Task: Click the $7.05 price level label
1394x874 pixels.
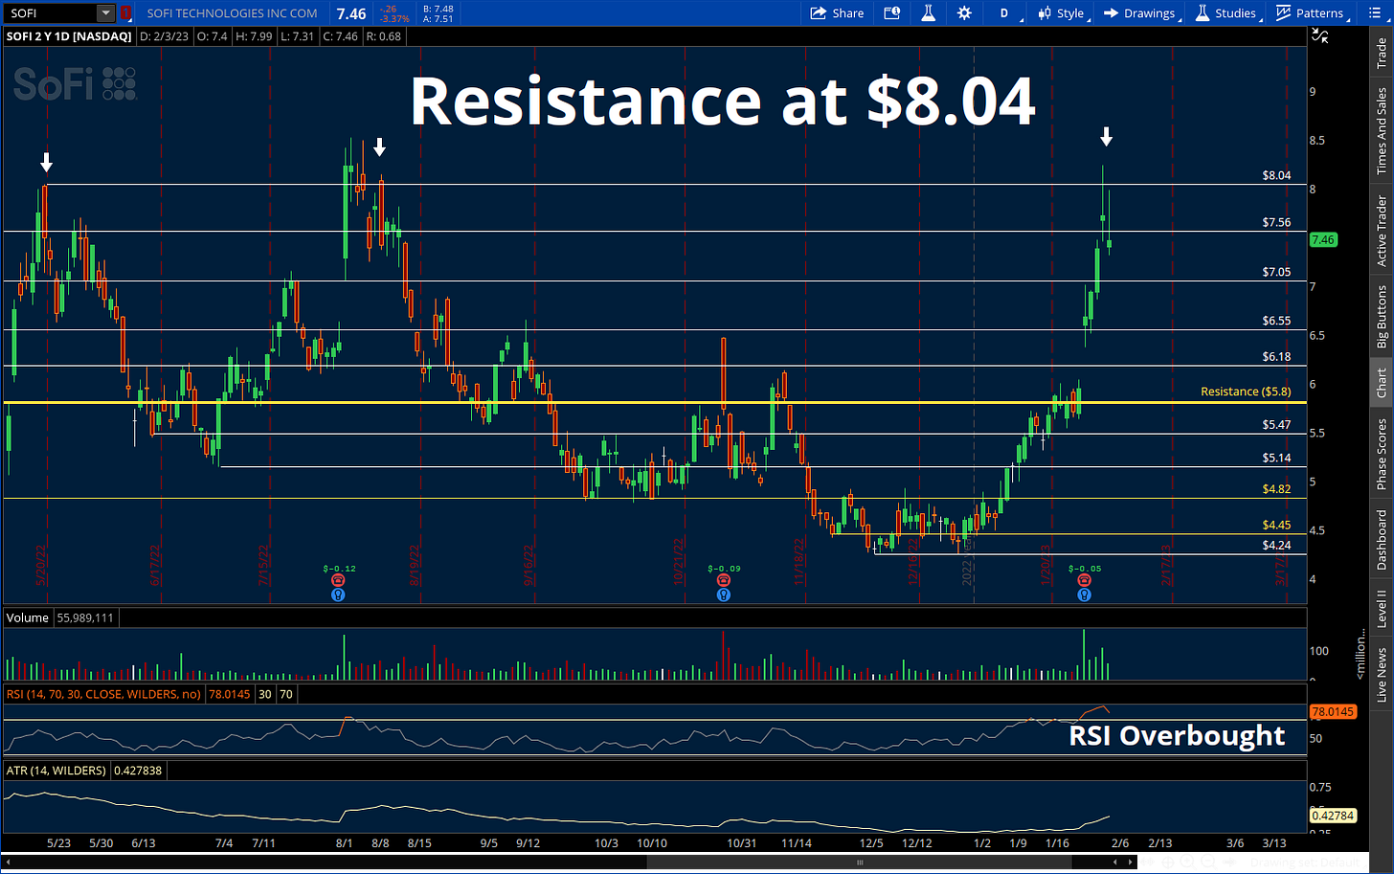Action: pyautogui.click(x=1276, y=272)
